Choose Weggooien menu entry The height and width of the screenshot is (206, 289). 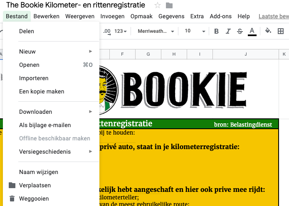51,199
